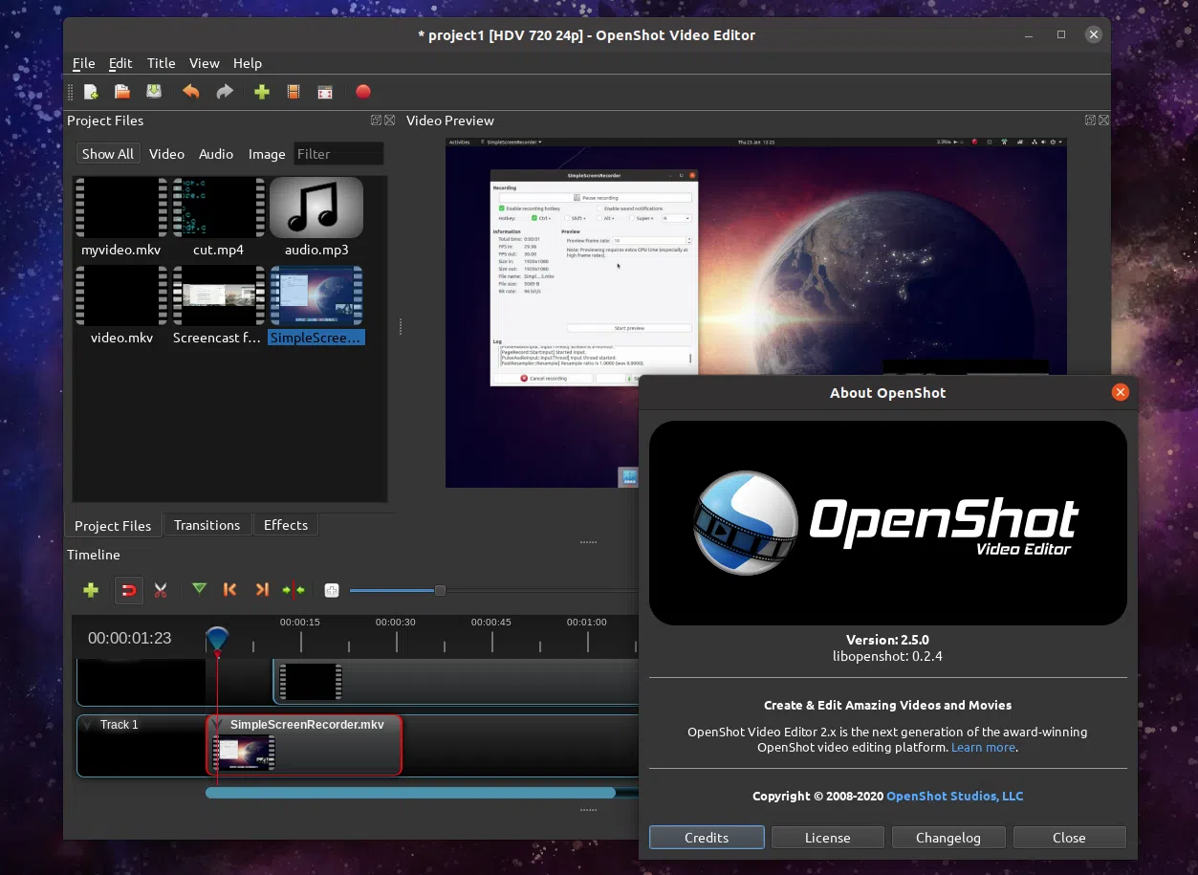Click the Undo icon in the toolbar

pos(190,92)
